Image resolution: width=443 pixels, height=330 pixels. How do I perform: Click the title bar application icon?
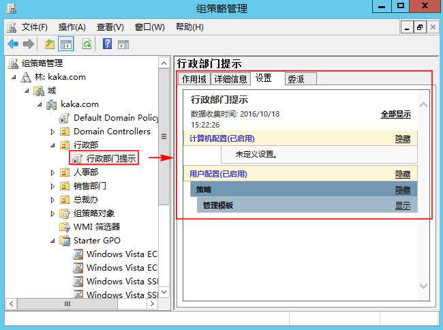tap(12, 9)
